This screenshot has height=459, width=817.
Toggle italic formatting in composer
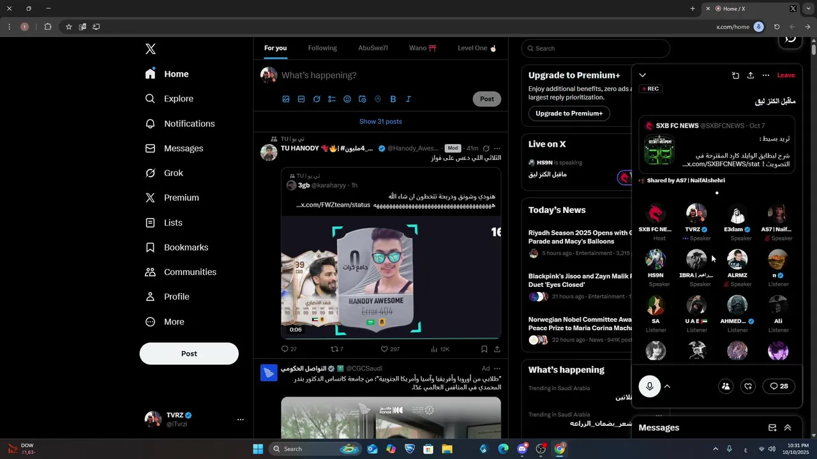(x=408, y=99)
